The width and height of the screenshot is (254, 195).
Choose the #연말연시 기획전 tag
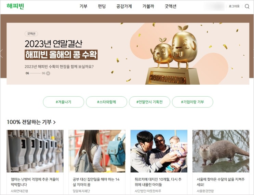(x=149, y=102)
